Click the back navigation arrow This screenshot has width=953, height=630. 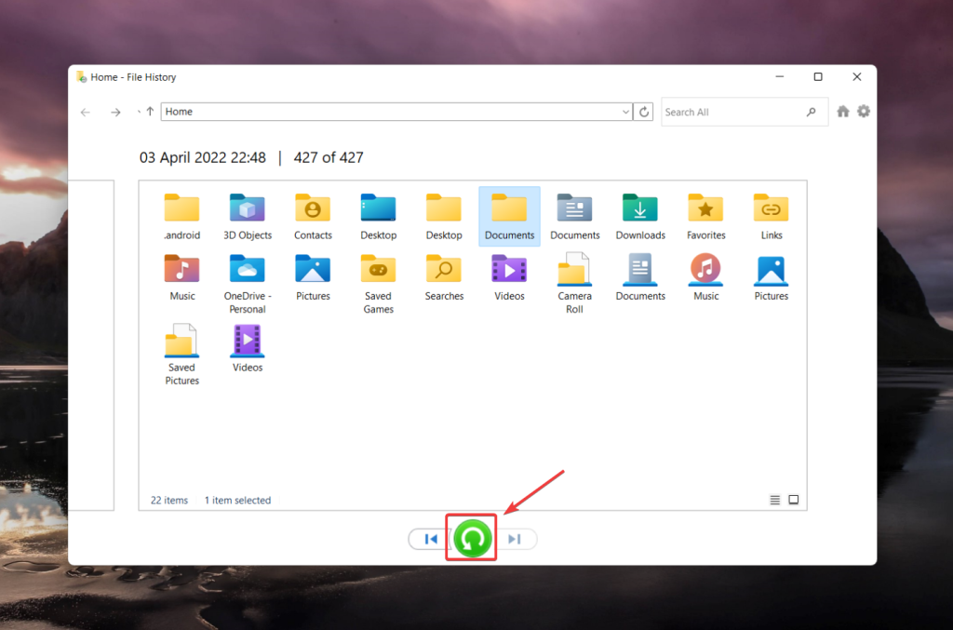[x=85, y=112]
